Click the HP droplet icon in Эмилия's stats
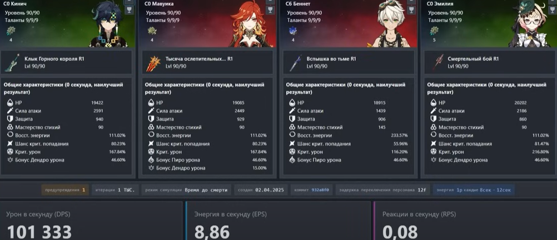This screenshot has height=240, width=557. point(433,103)
